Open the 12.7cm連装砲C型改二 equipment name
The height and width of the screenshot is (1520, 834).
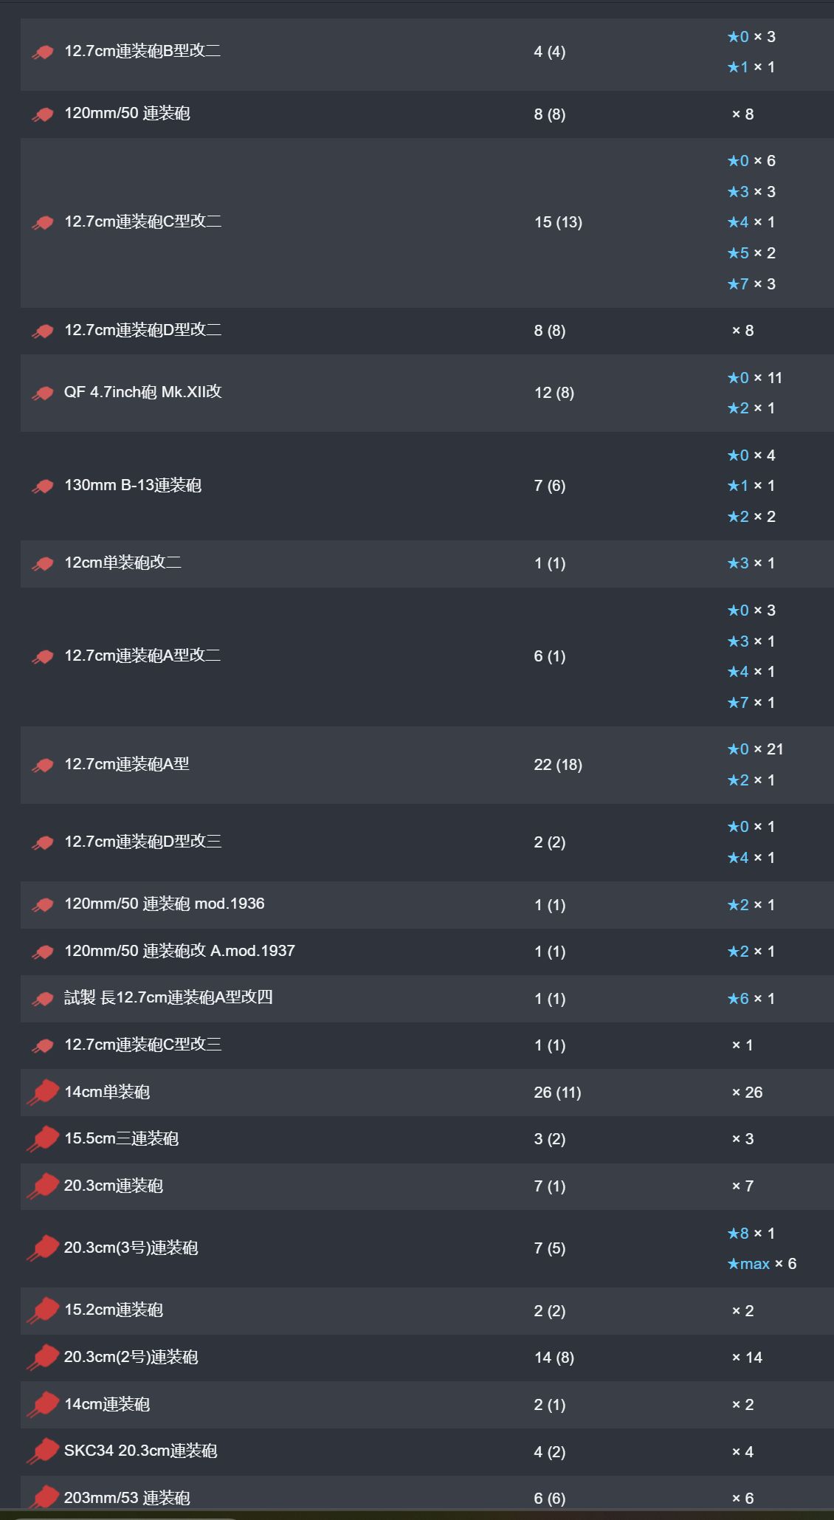pos(142,221)
